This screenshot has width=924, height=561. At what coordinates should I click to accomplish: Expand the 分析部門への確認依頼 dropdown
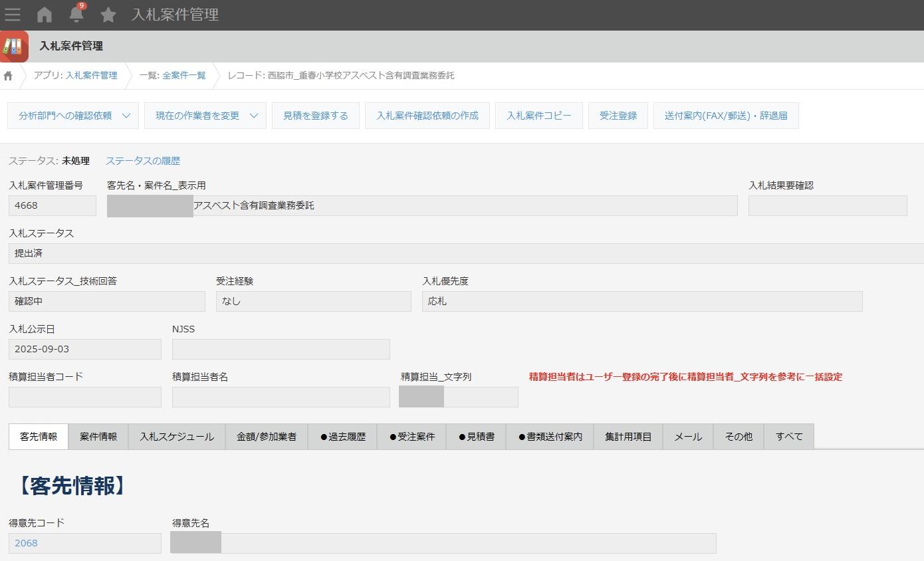pyautogui.click(x=126, y=116)
